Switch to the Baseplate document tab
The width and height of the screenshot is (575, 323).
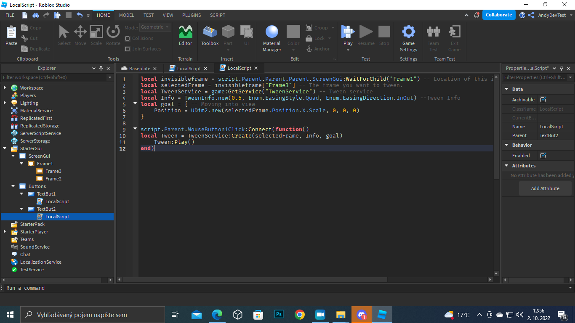click(140, 68)
